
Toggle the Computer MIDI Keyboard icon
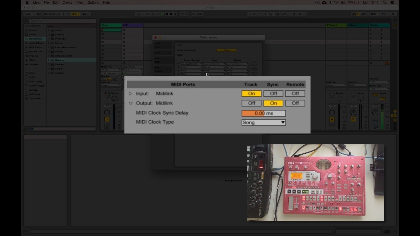pyautogui.click(x=358, y=14)
